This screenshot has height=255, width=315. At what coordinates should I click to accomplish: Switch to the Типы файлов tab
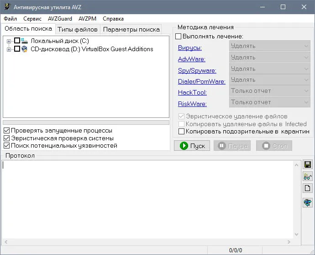78,30
